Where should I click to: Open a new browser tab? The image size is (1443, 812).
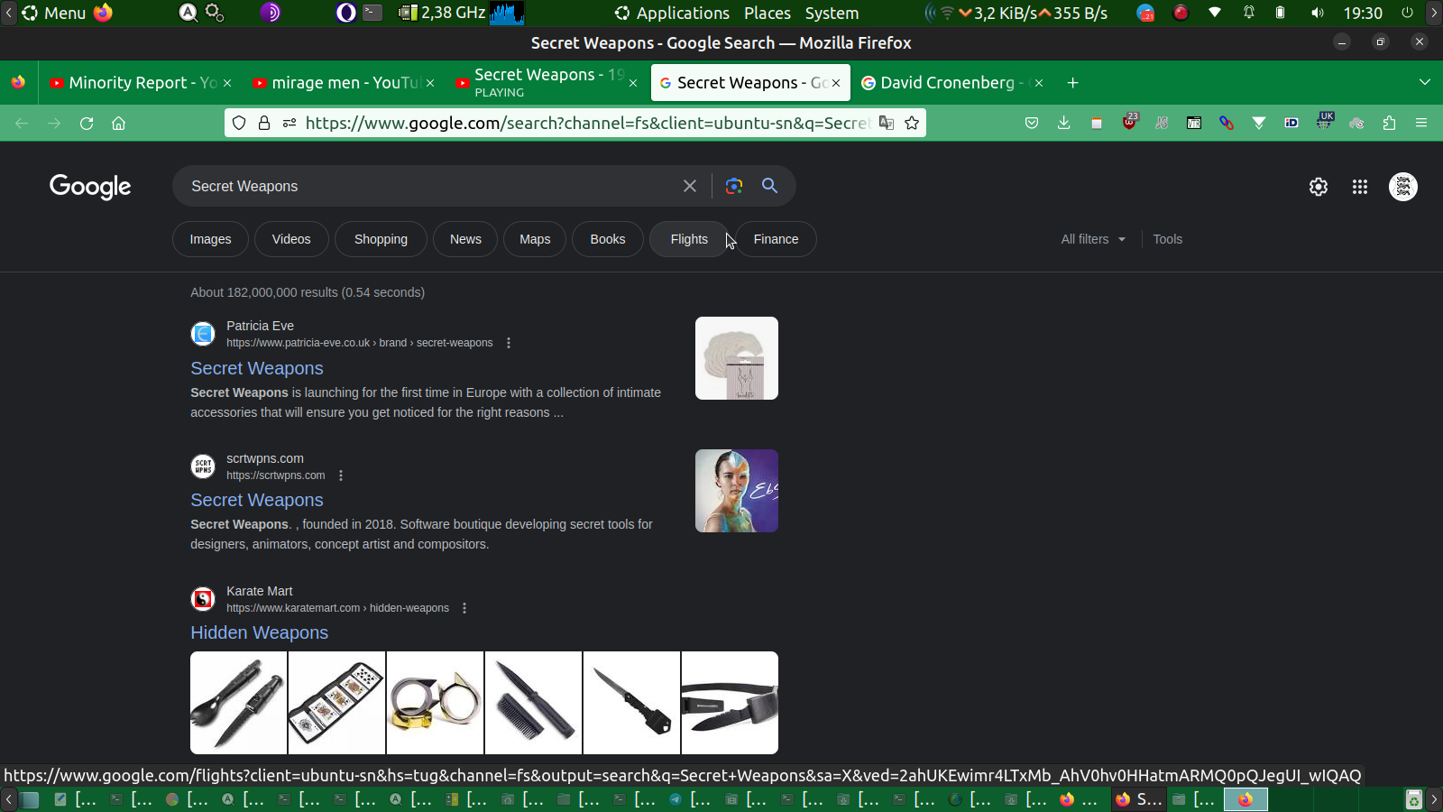coord(1072,83)
